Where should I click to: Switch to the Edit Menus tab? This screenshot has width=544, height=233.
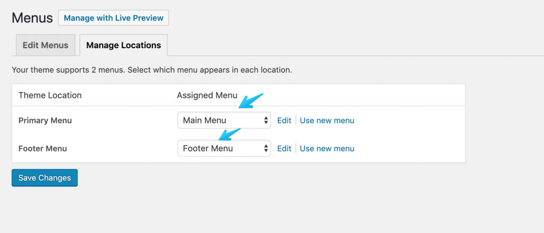click(46, 46)
